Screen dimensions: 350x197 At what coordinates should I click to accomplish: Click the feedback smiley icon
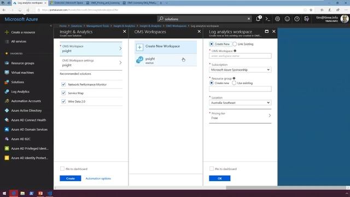point(287,19)
